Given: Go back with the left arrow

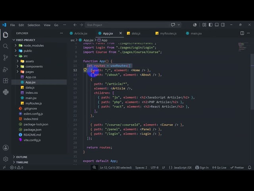Looking at the screenshot, I should point(75,25).
